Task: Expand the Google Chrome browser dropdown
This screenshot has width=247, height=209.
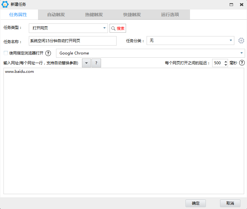Action: (x=242, y=53)
